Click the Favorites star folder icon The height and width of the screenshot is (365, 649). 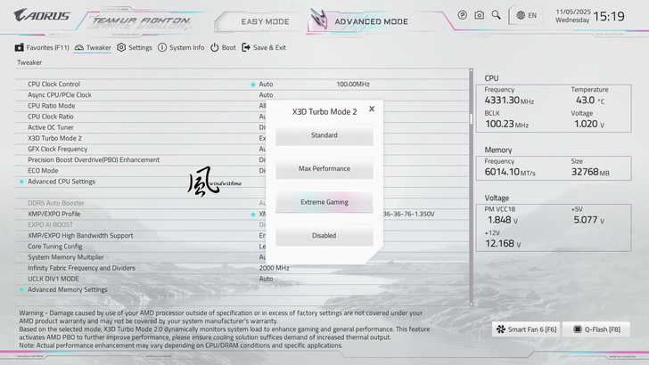pos(19,47)
